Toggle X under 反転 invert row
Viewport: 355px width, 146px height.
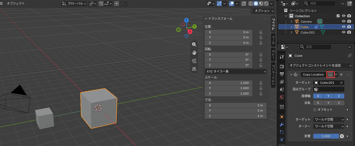[x=318, y=103]
